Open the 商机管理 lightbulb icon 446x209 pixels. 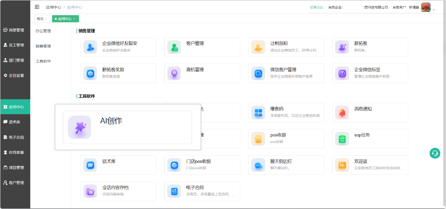174,73
